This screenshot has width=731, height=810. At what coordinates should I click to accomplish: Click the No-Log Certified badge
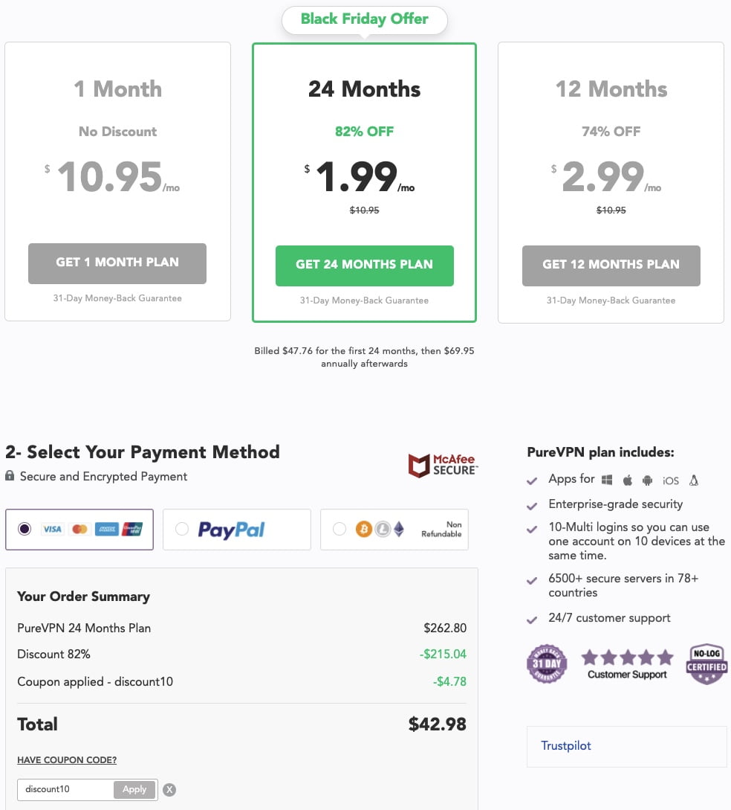point(706,664)
